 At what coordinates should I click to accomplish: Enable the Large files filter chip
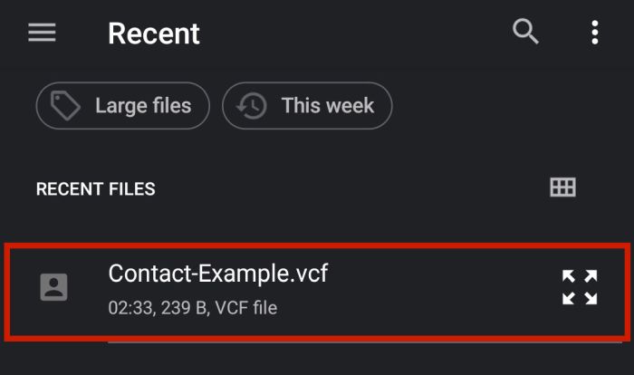(x=123, y=106)
